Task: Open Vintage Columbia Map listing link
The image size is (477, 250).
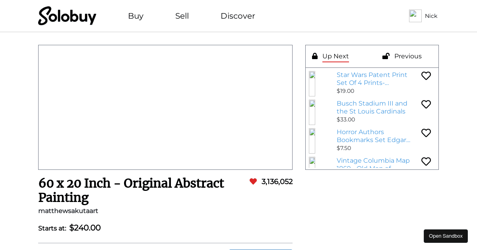Action: point(373,163)
